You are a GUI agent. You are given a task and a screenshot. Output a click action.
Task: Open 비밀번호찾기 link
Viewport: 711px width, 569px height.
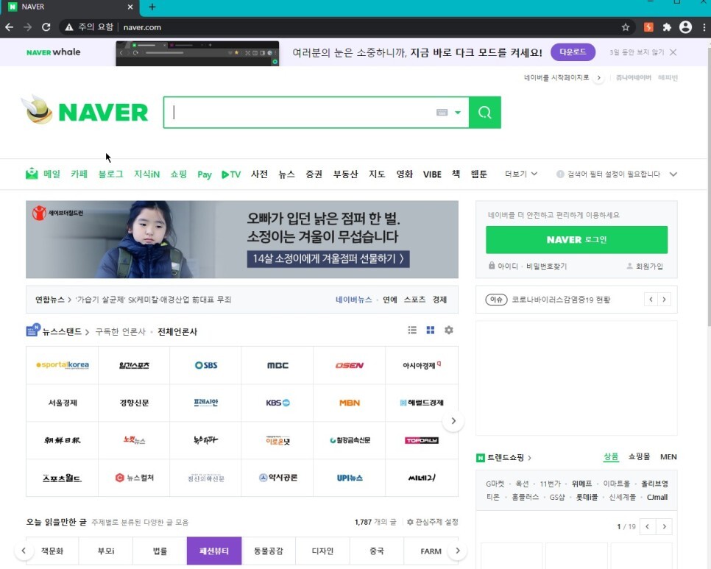546,266
